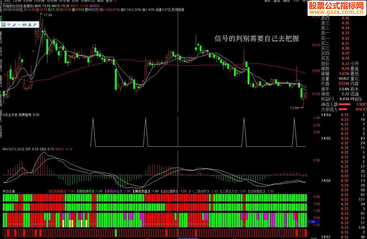The image size is (367, 239).
Task: Click 涨幅 value 3.61%
Action: [344, 74]
